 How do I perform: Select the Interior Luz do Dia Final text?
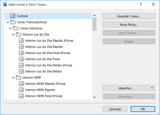[42, 59]
